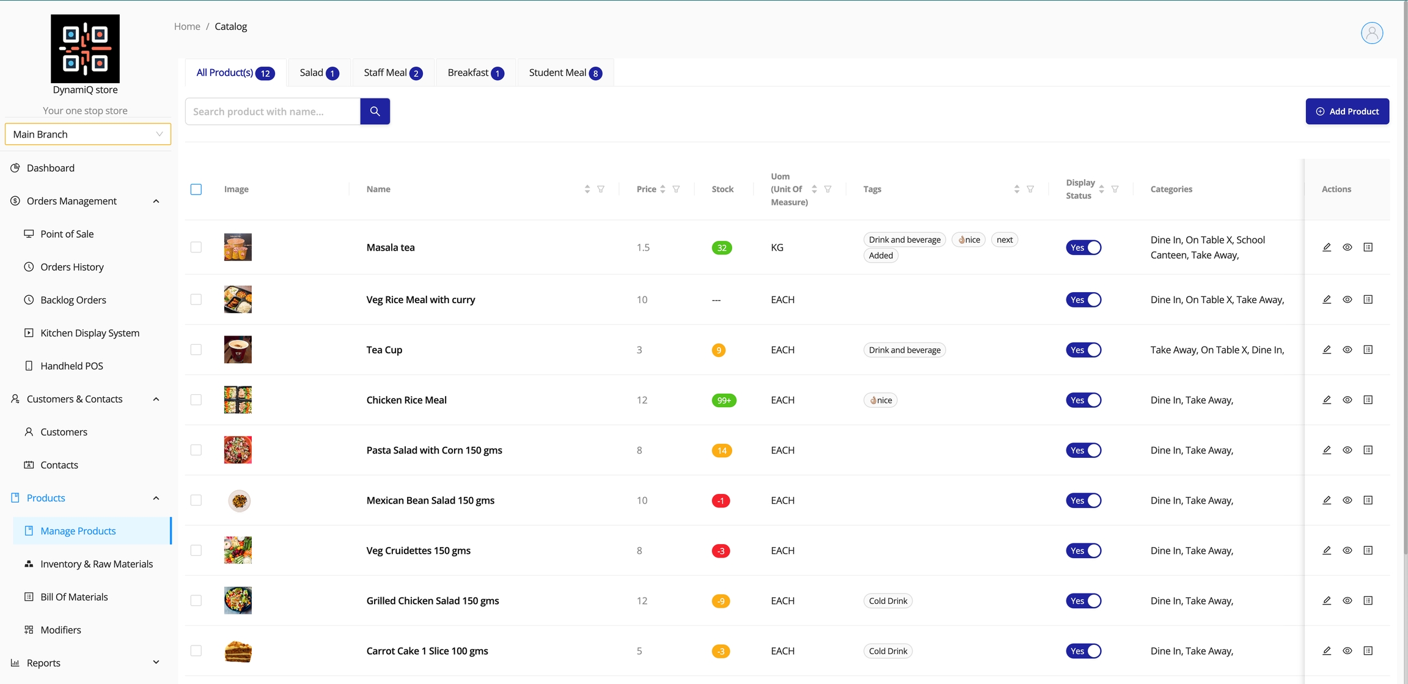Image resolution: width=1408 pixels, height=684 pixels.
Task: Open details list icon for Chicken Rice Meal
Action: (1368, 400)
